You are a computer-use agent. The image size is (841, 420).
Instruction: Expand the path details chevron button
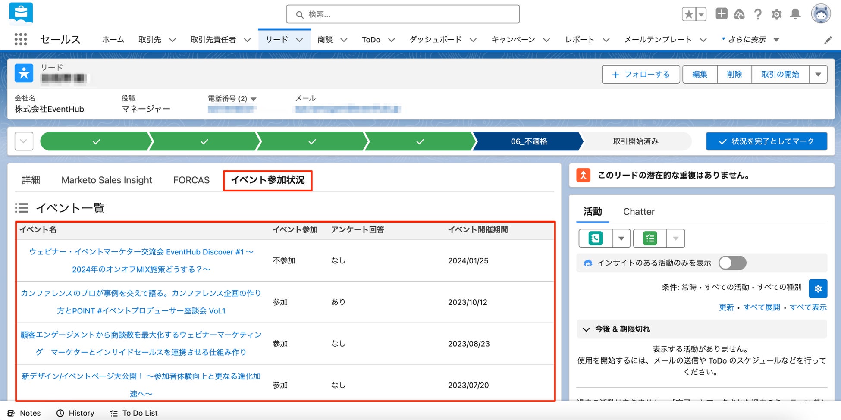[x=24, y=141]
